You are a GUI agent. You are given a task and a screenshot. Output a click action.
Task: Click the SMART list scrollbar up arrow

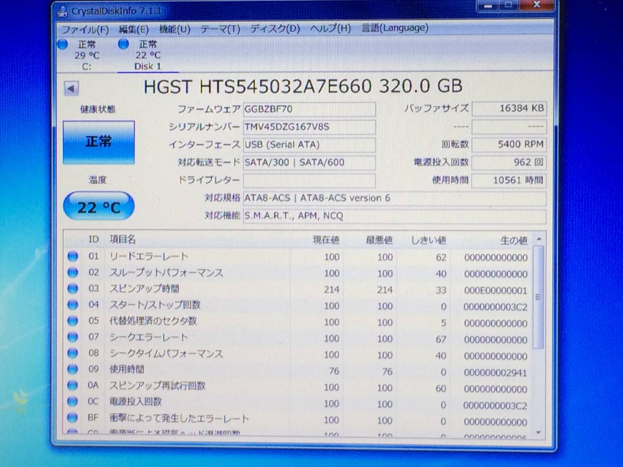click(x=538, y=239)
